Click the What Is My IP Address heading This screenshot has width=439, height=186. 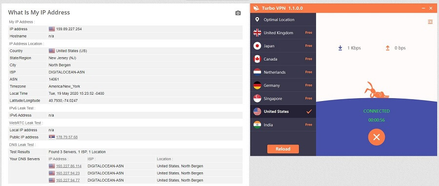[39, 12]
